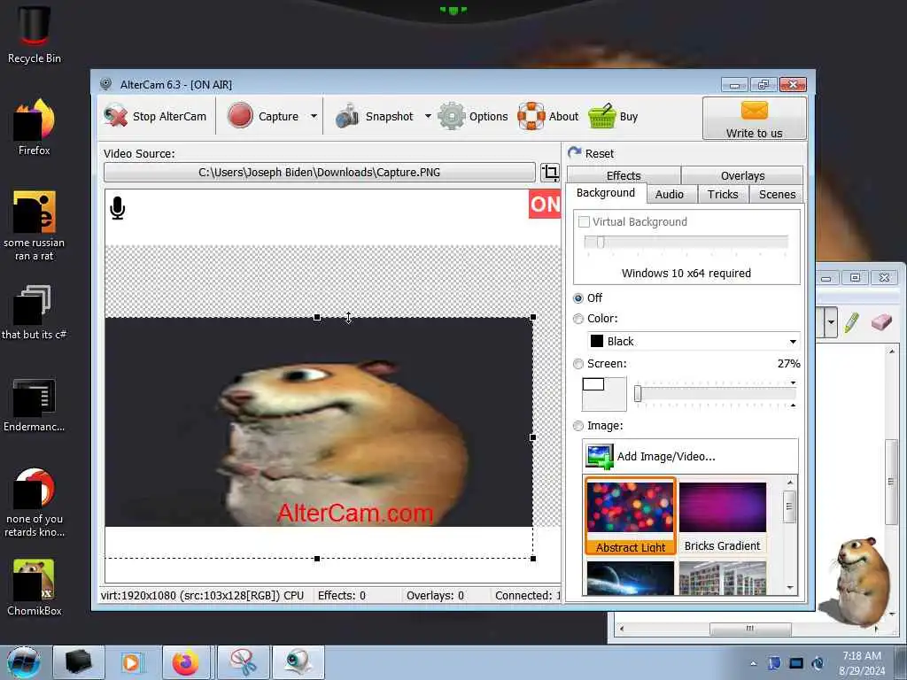This screenshot has height=680, width=907.
Task: Click the Reset button
Action: [591, 153]
